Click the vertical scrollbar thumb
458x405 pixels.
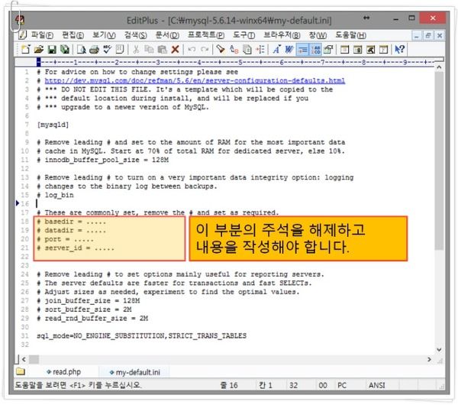click(x=439, y=160)
